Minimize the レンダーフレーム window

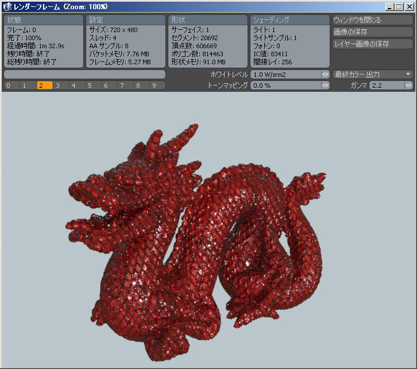[x=389, y=7]
